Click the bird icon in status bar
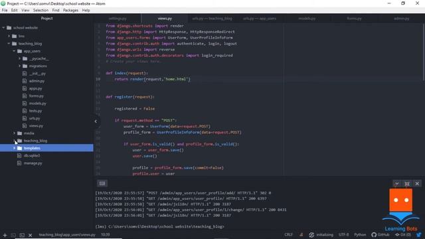This screenshot has width=425, height=239. 419,234
